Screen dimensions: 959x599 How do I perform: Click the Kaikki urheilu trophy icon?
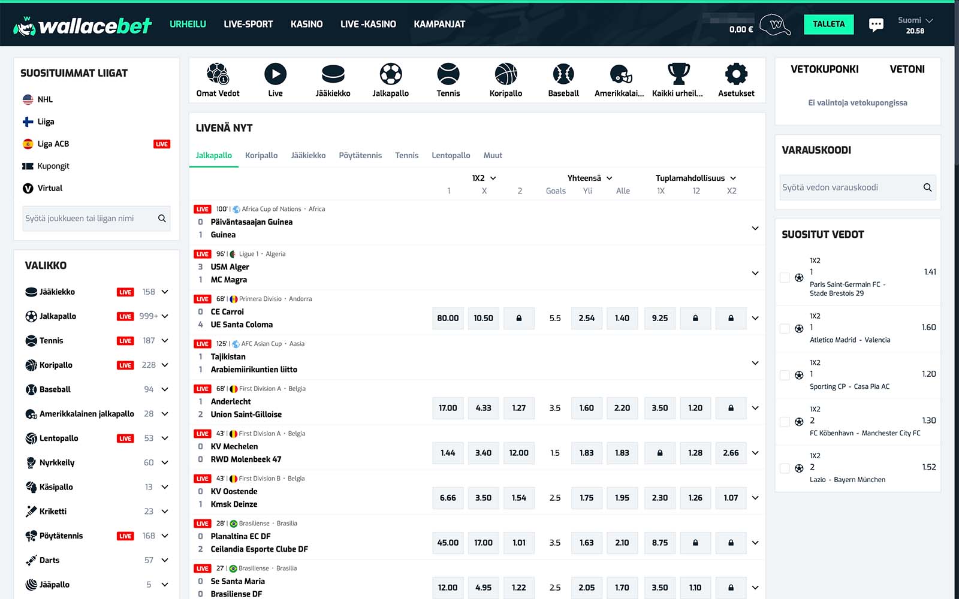(x=678, y=74)
